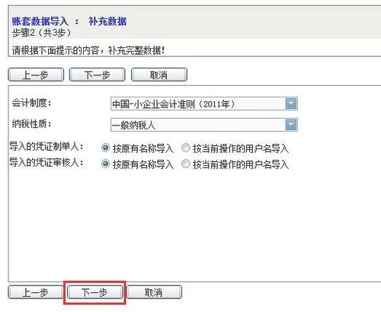Click the 会计制度 label
The height and width of the screenshot is (312, 381).
pos(31,103)
